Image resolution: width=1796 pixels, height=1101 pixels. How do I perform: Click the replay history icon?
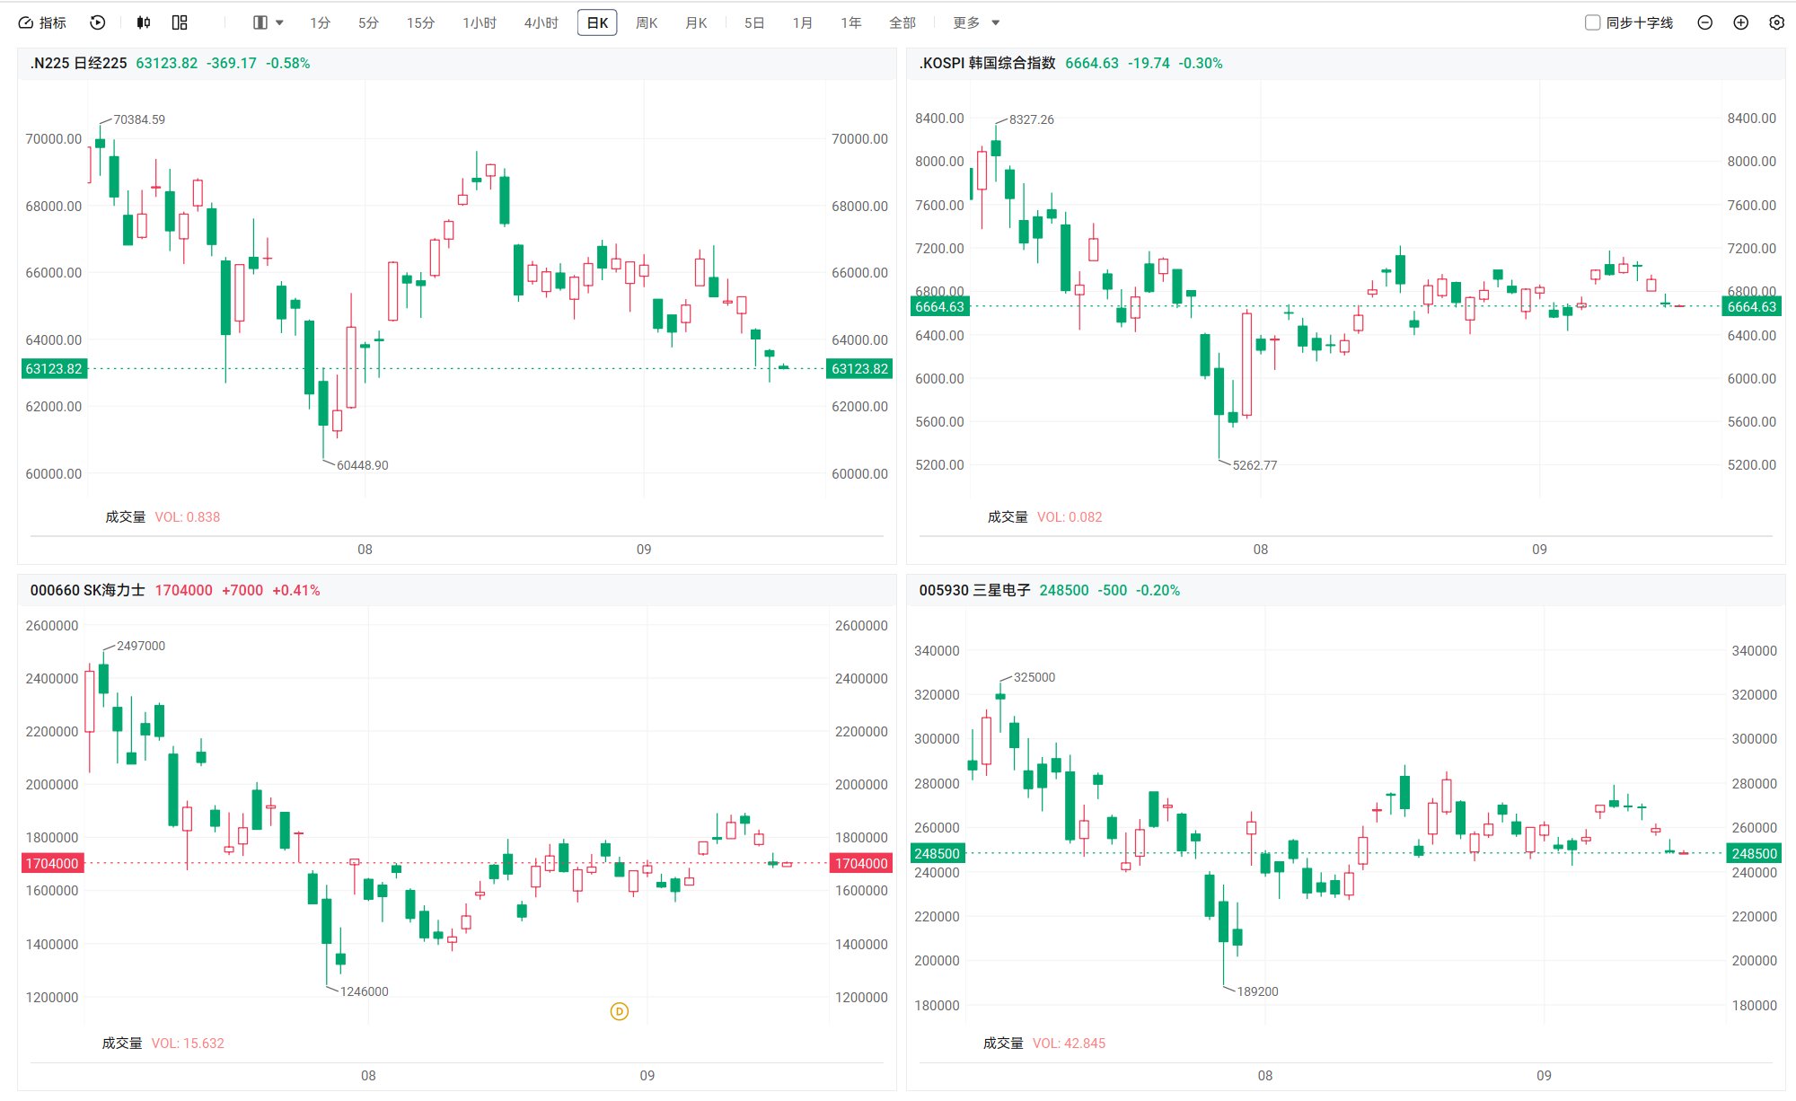click(x=98, y=22)
